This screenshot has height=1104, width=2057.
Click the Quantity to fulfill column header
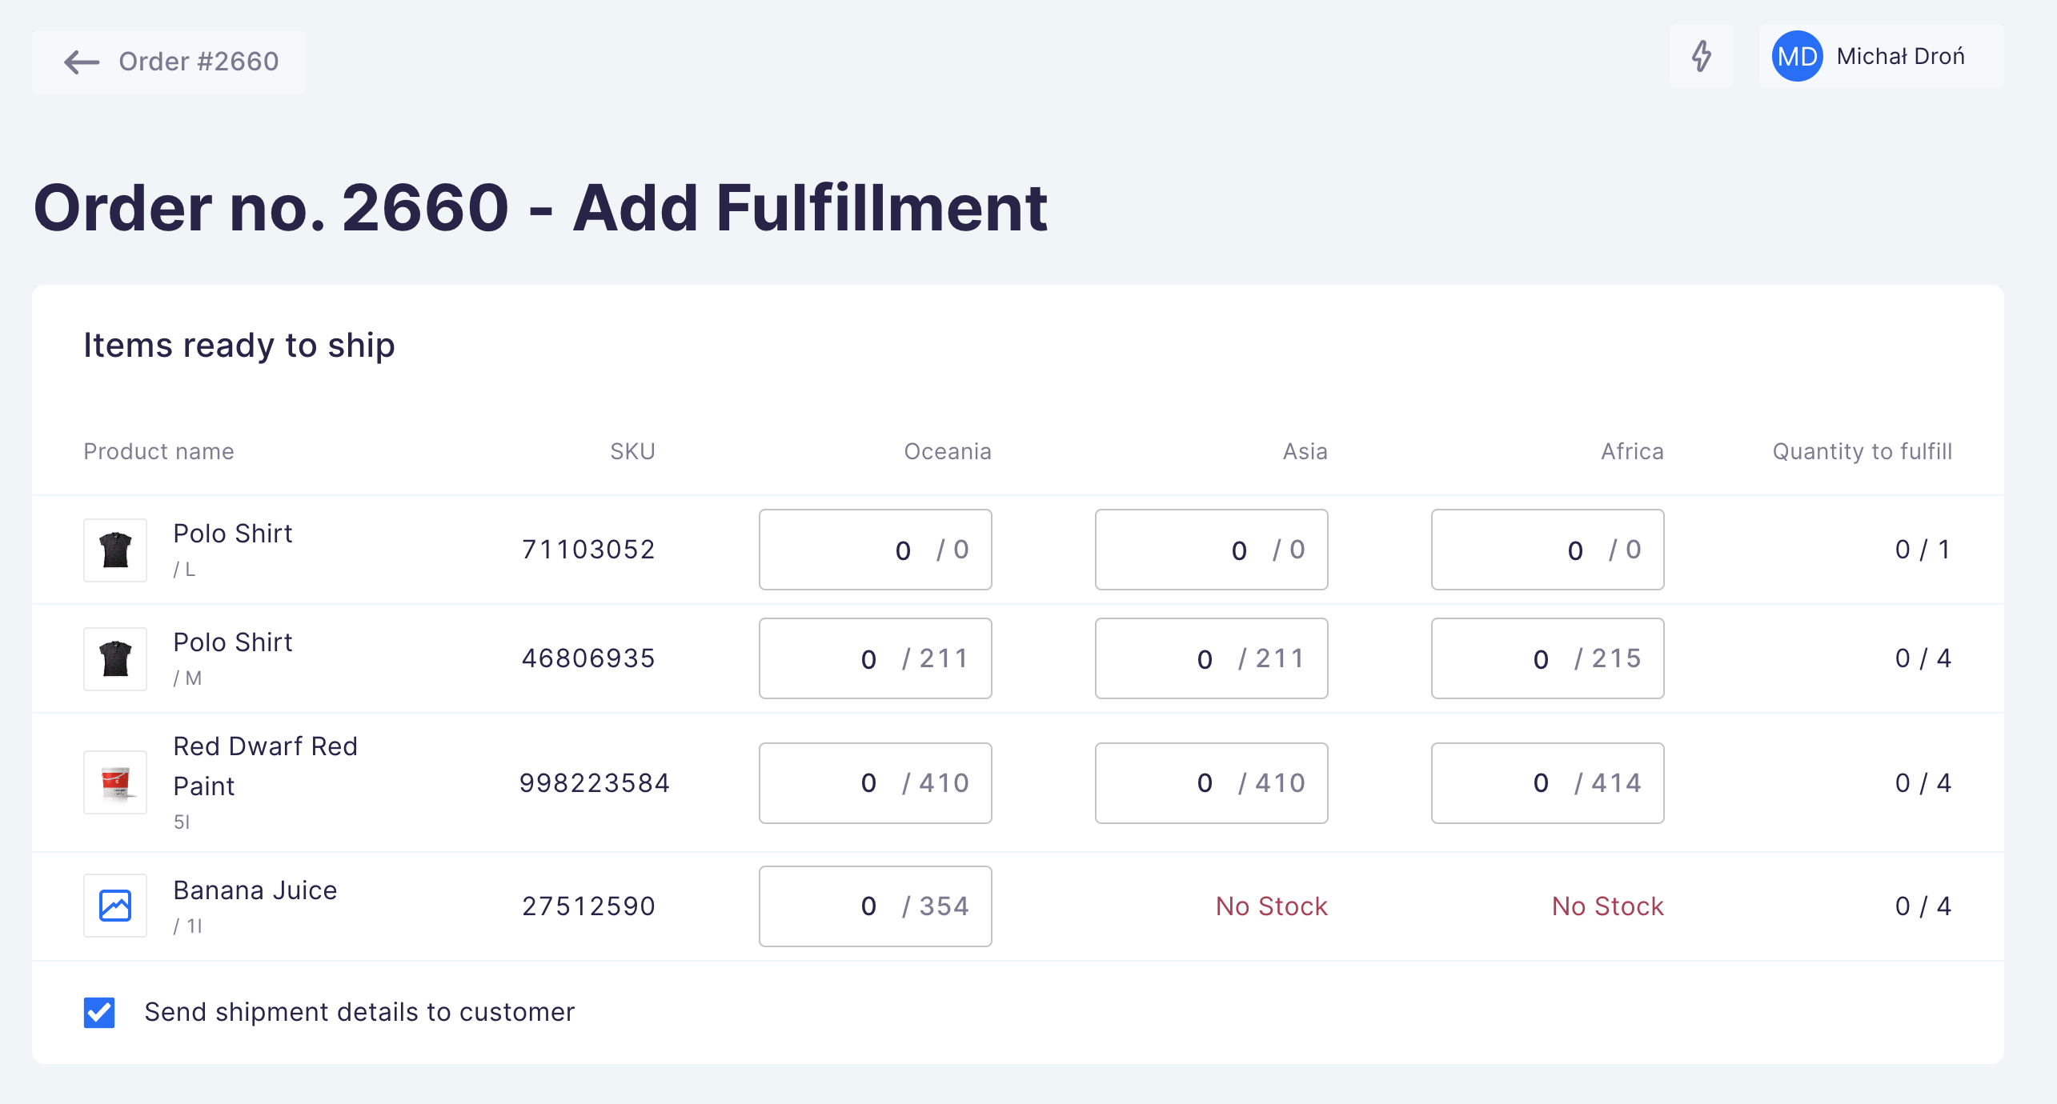(1861, 451)
